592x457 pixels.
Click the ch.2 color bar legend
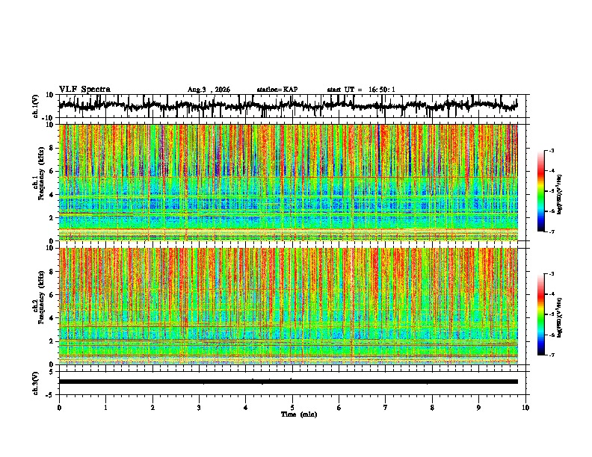(540, 314)
